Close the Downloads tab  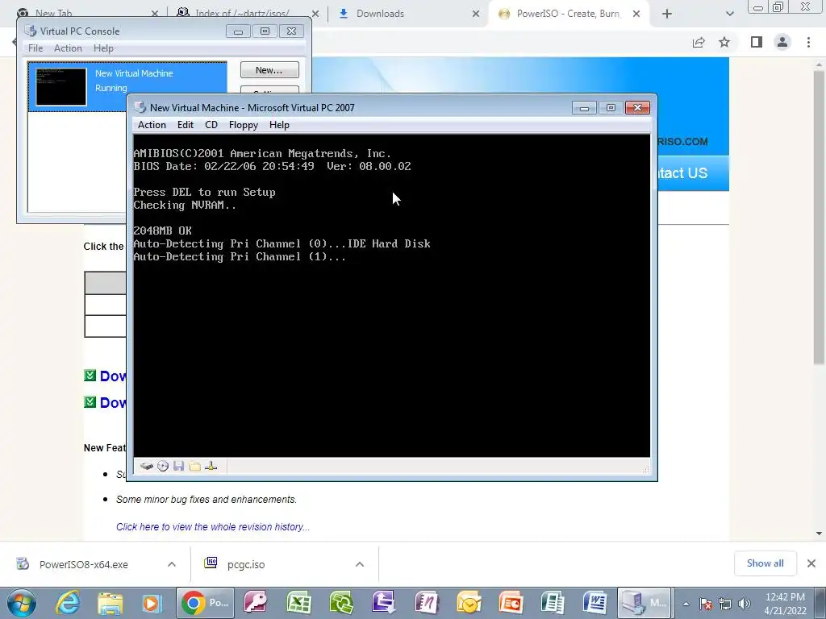(x=476, y=14)
